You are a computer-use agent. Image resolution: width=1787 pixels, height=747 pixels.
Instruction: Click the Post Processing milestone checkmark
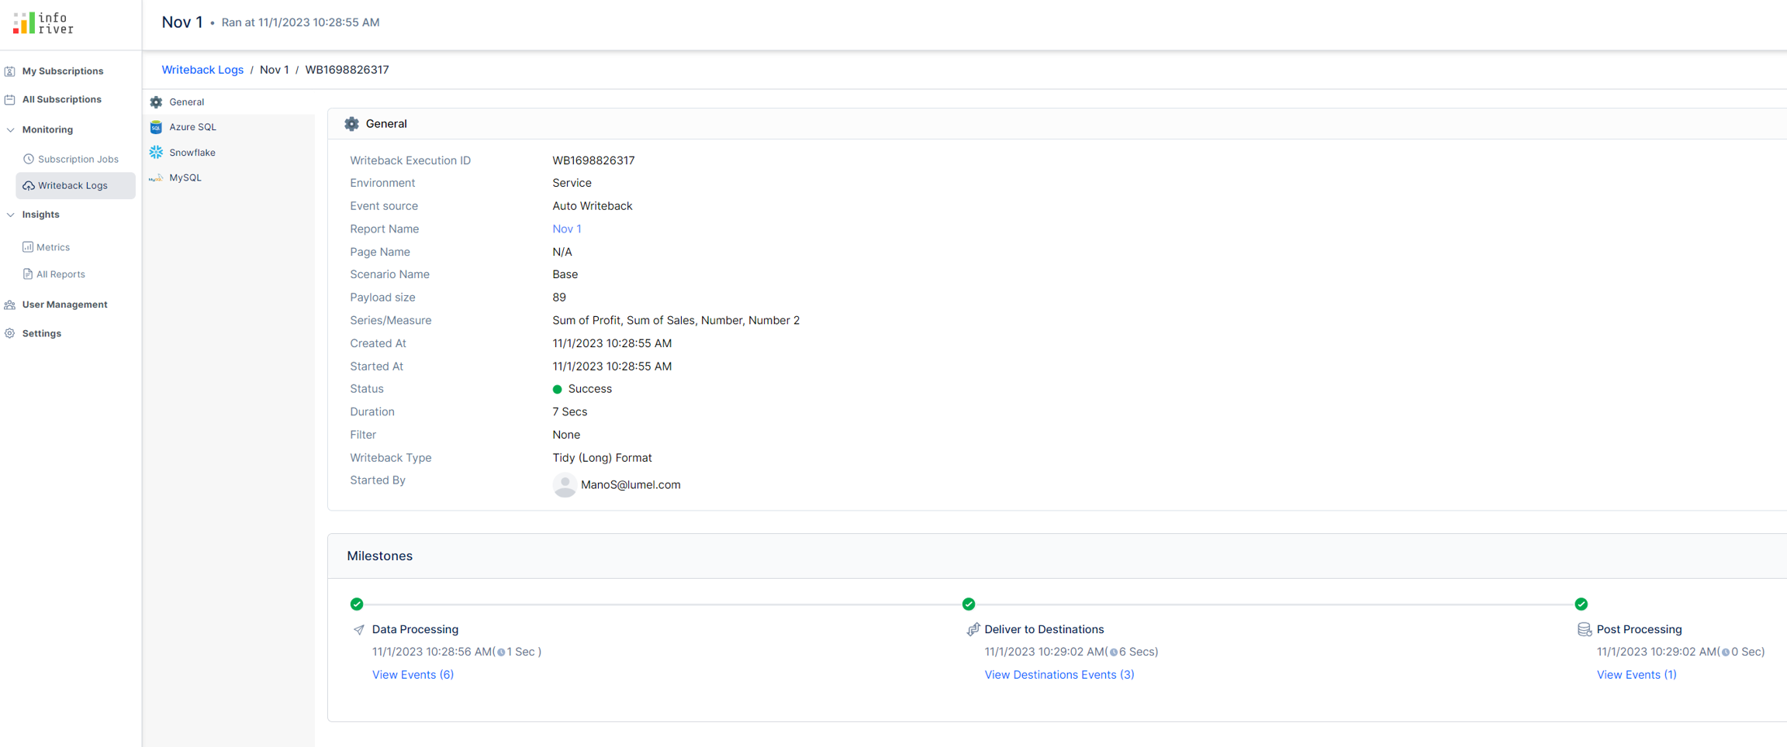pyautogui.click(x=1581, y=604)
